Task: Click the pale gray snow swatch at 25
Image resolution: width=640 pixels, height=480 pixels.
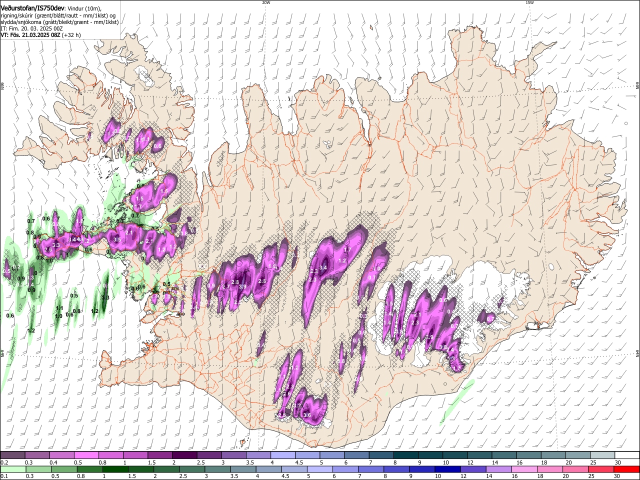Action: click(x=602, y=455)
